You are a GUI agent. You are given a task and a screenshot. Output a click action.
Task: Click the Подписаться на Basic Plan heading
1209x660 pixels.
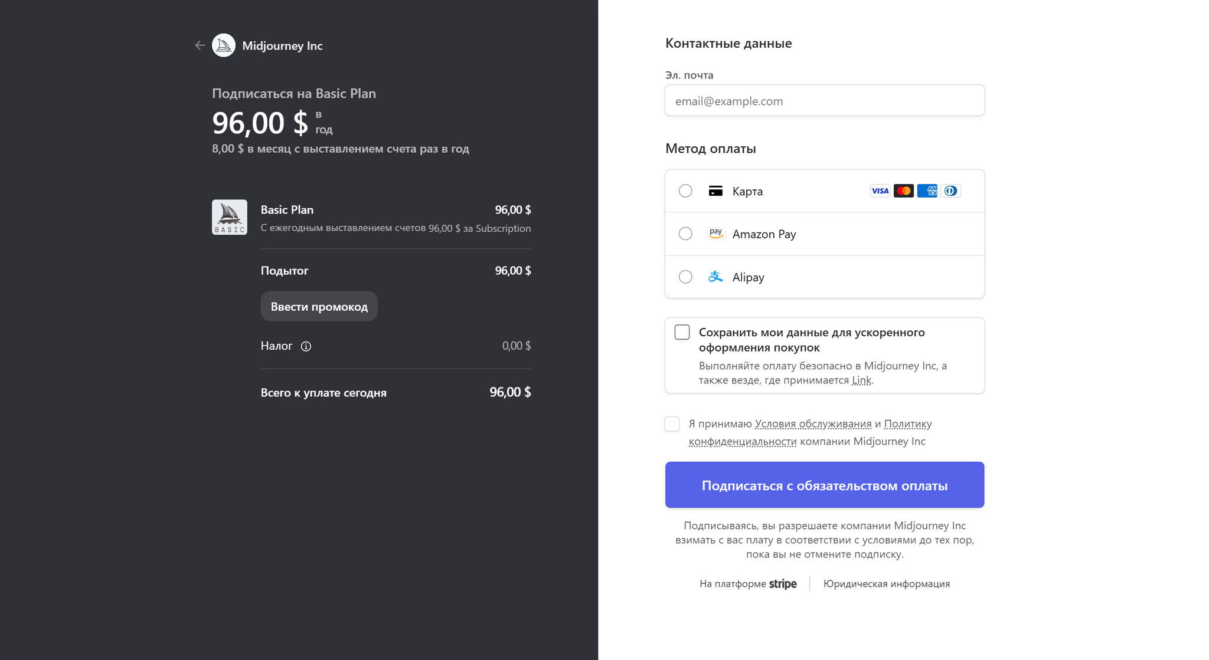(x=294, y=93)
